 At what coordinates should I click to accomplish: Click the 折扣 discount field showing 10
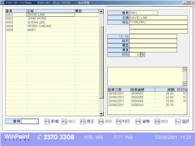[x=135, y=55]
